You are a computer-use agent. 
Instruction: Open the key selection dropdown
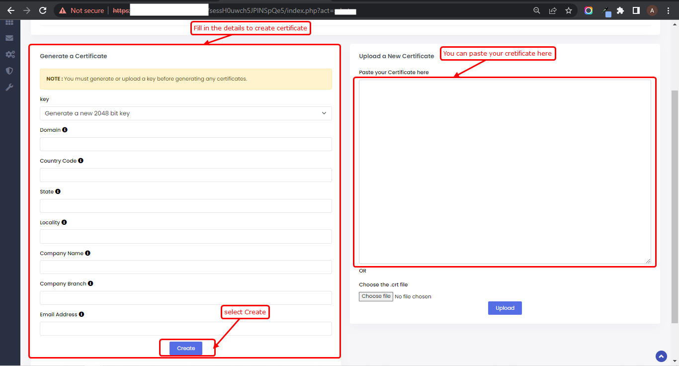[186, 113]
